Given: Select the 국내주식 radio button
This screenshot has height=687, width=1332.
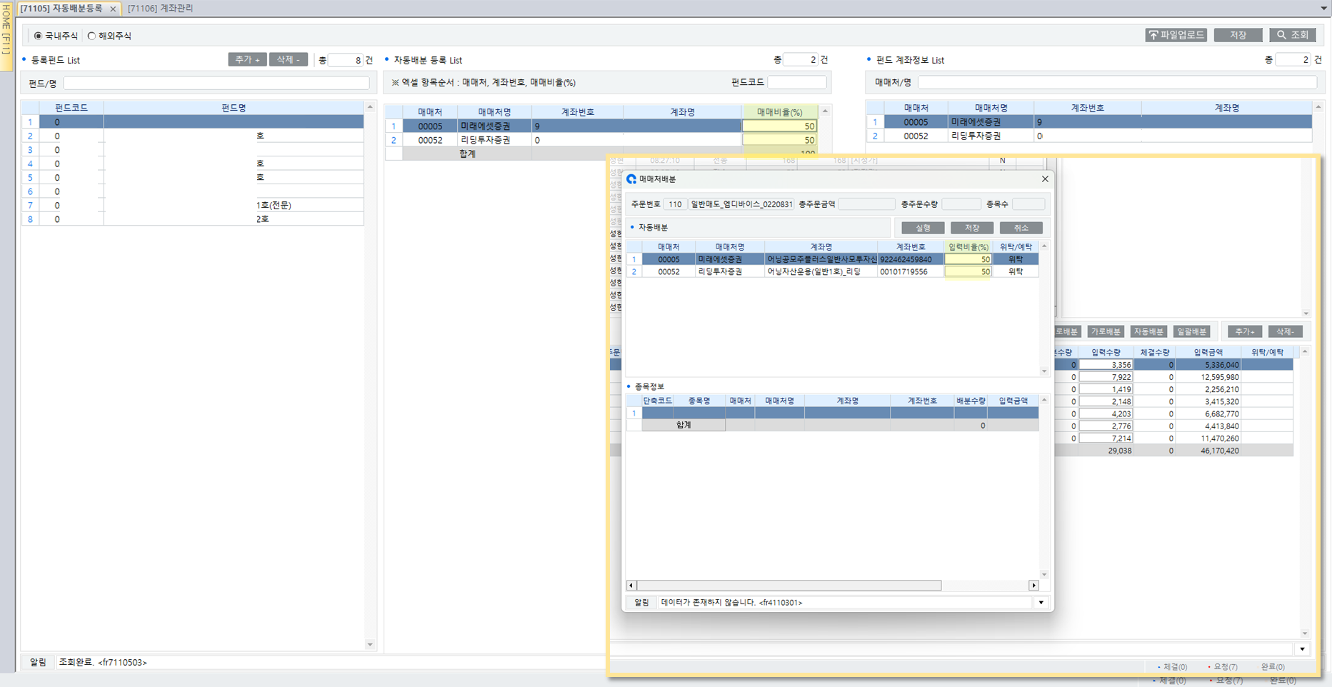Looking at the screenshot, I should click(39, 36).
